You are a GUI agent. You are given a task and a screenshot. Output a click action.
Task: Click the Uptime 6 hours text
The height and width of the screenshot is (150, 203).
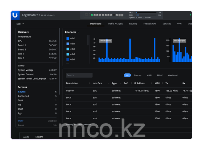tap(140, 18)
